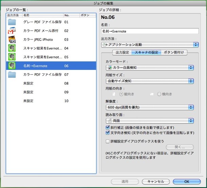Click the portrait page icon

114,94
